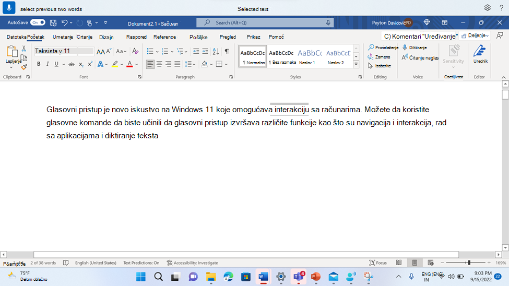Viewport: 509px width, 286px height.
Task: Toggle show paragraph marks
Action: [227, 51]
